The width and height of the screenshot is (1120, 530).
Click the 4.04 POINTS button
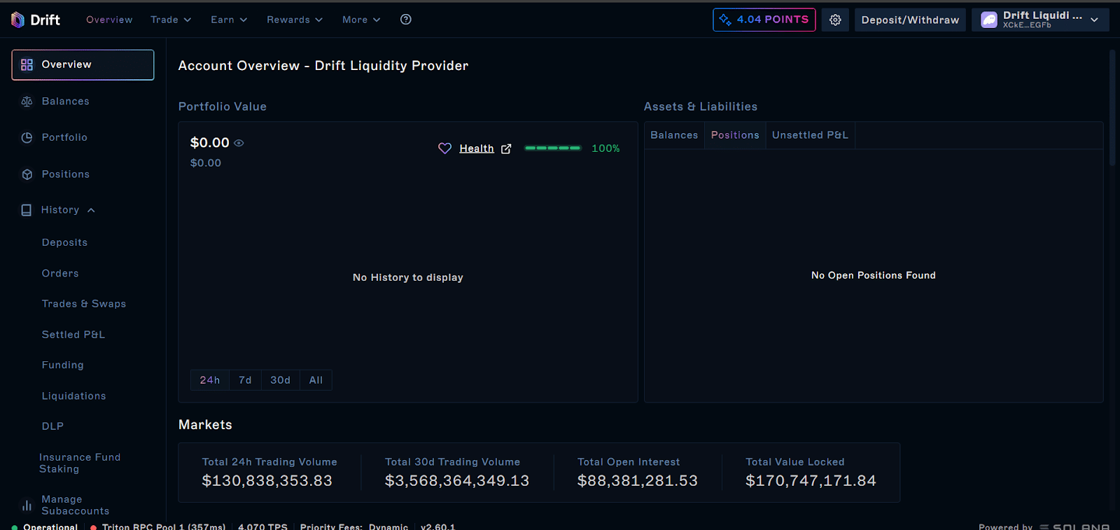764,20
